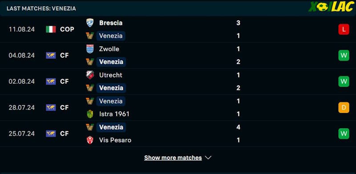Click the Venezia crest in 11.08.24 match
356x174 pixels.
click(90, 36)
